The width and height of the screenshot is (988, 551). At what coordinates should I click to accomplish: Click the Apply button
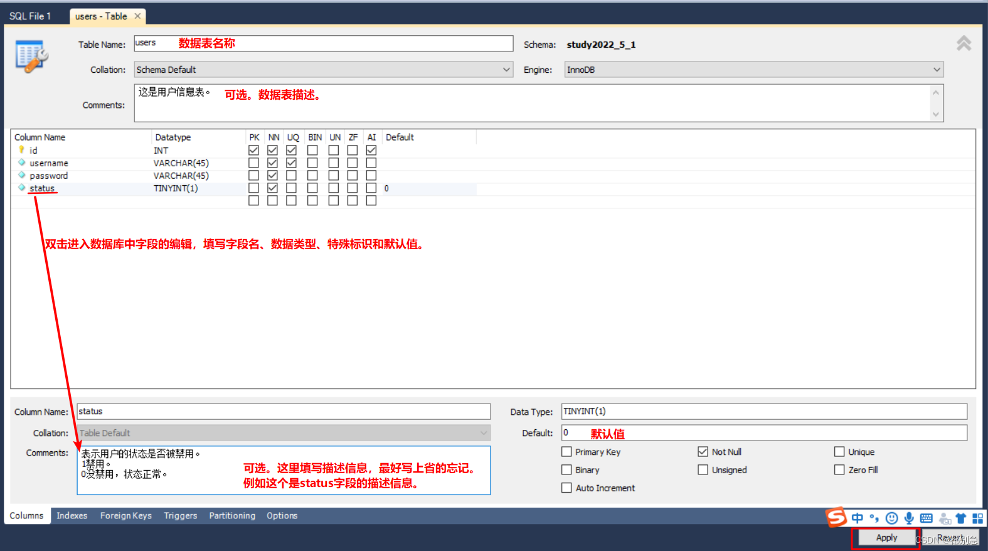tap(886, 538)
